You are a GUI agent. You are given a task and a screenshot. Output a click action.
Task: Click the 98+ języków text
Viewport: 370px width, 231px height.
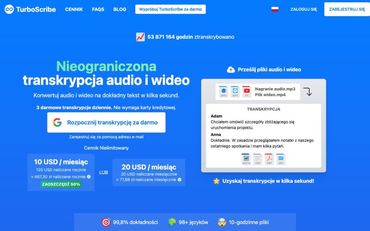[x=193, y=222]
